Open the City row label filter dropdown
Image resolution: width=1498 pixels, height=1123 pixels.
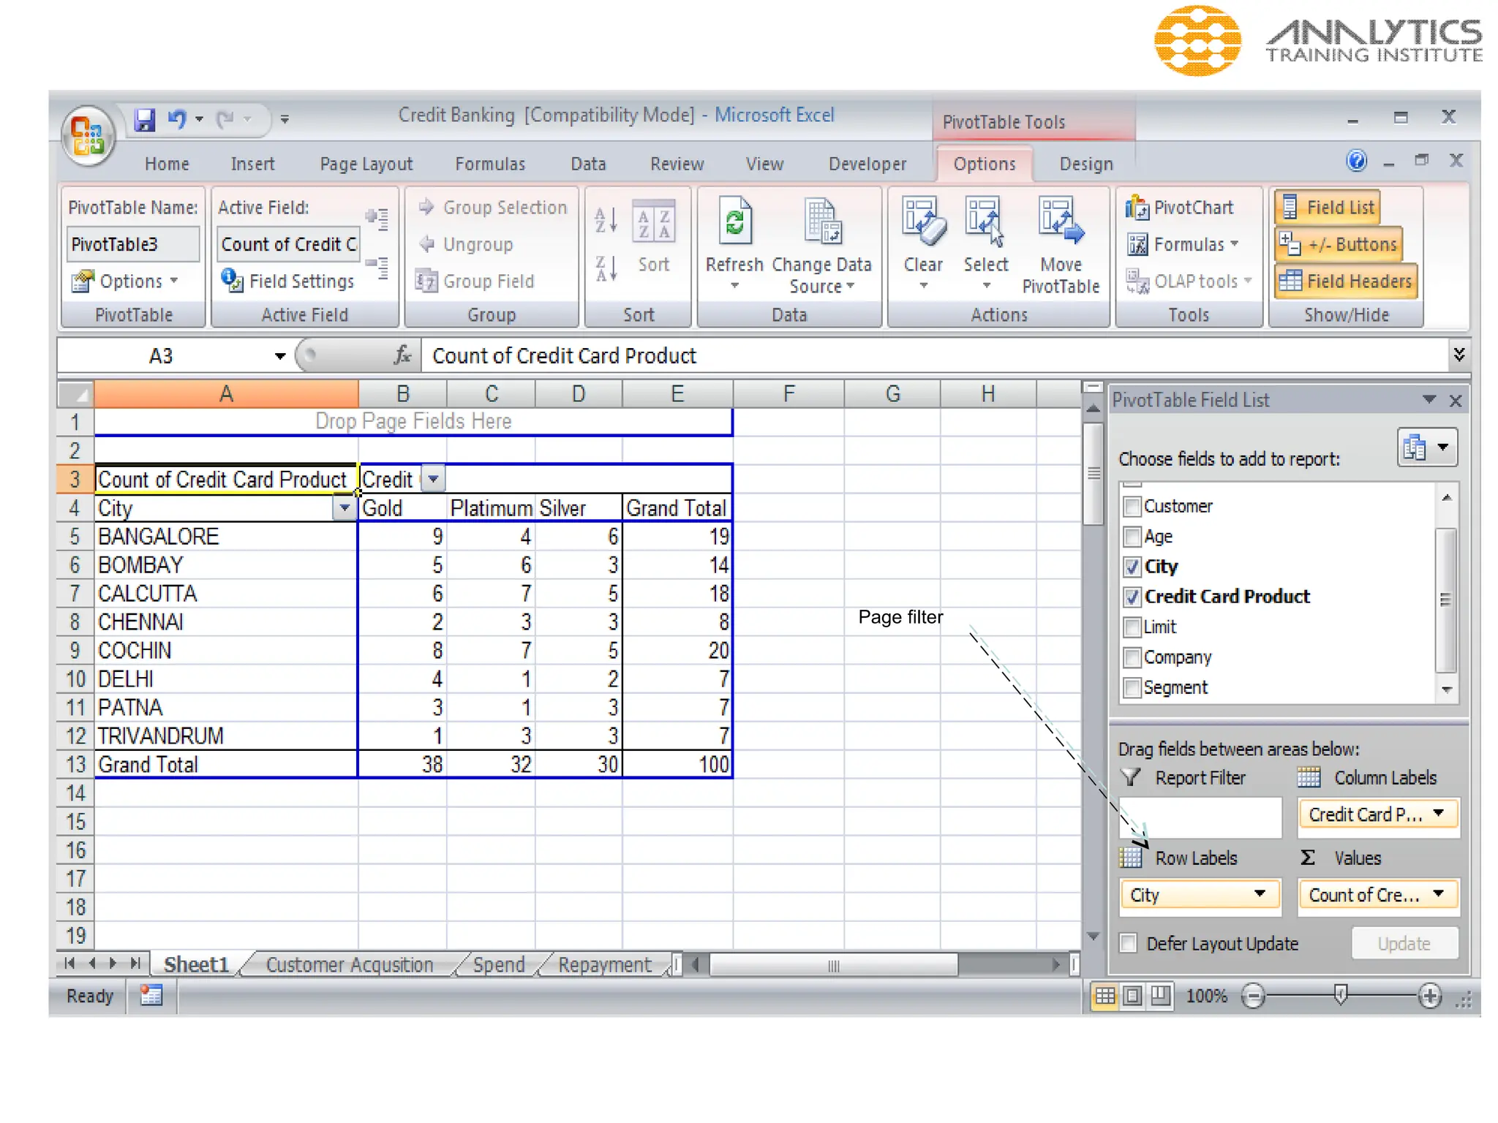tap(343, 507)
